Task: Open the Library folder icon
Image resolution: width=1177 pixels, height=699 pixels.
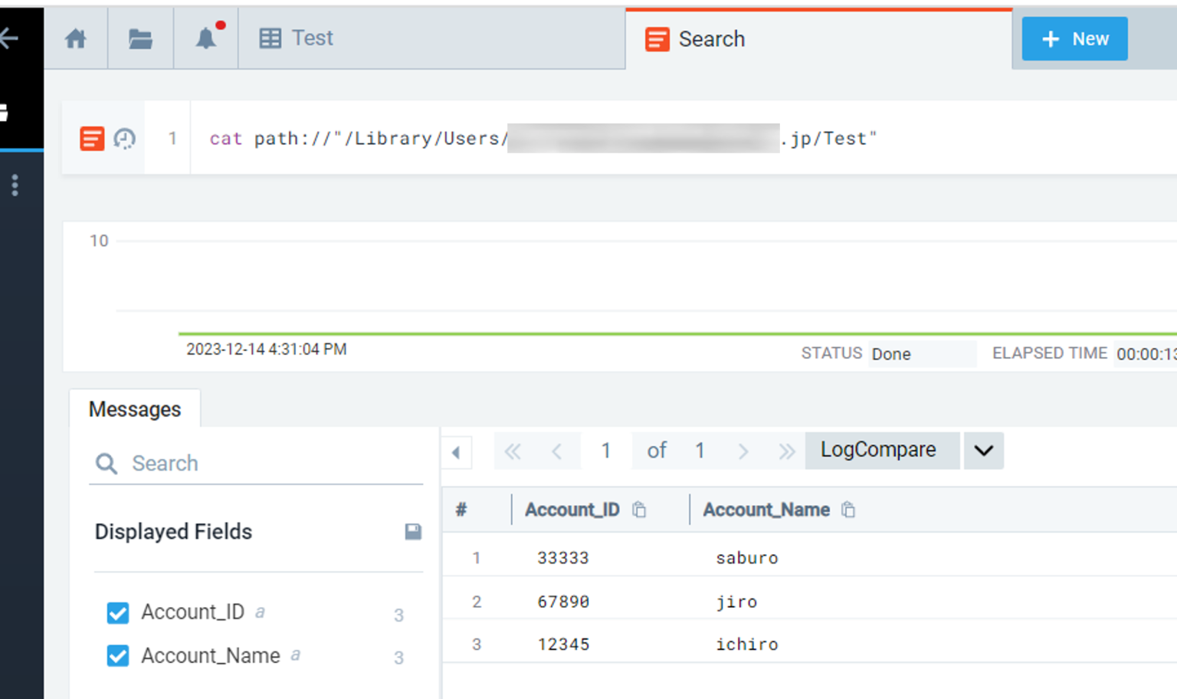Action: (140, 38)
